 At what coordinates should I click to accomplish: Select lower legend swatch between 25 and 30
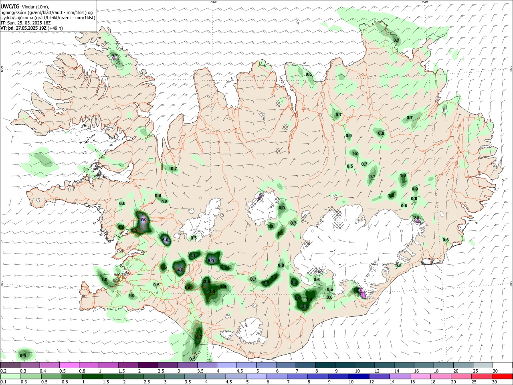click(x=482, y=376)
